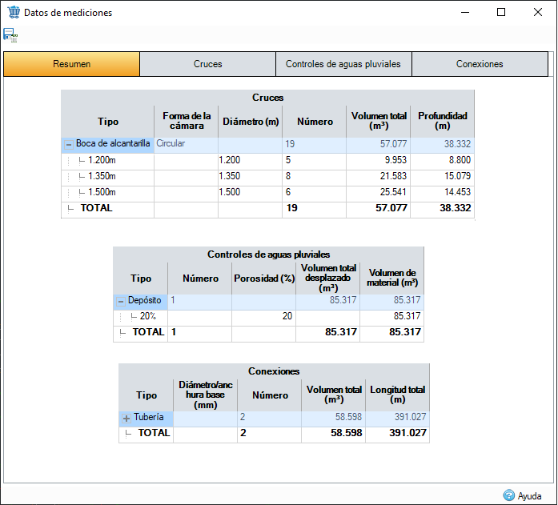This screenshot has height=505, width=558.
Task: Click the bold total 57.077 cell
Action: pyautogui.click(x=379, y=209)
